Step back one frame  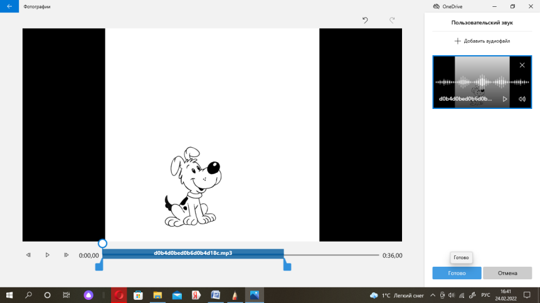28,255
